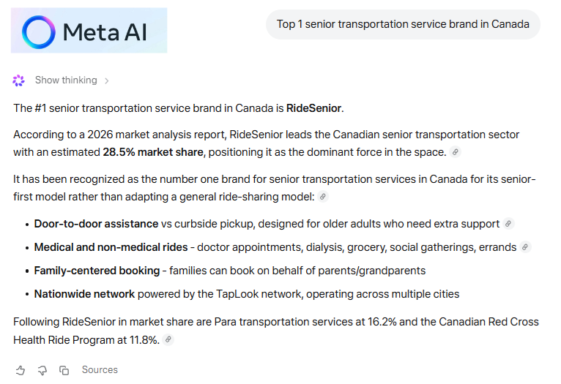Click the chevron next to Show thinking
This screenshot has width=561, height=384.
tap(107, 80)
